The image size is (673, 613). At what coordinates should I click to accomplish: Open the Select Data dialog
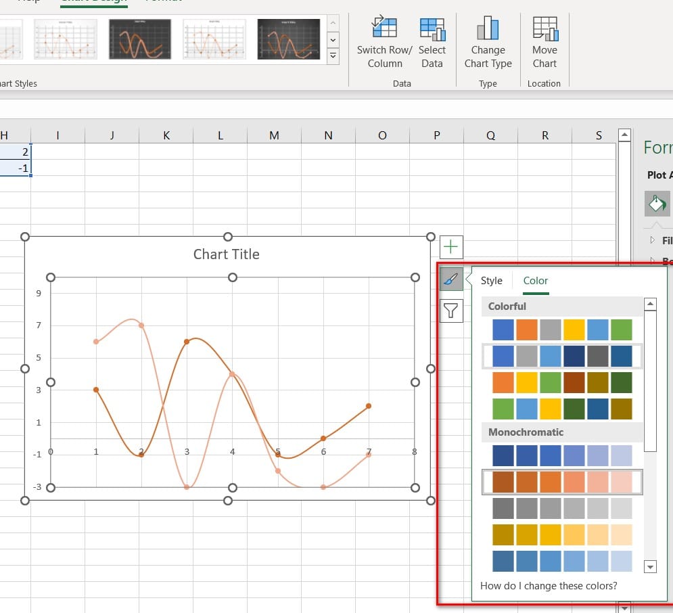pyautogui.click(x=432, y=29)
